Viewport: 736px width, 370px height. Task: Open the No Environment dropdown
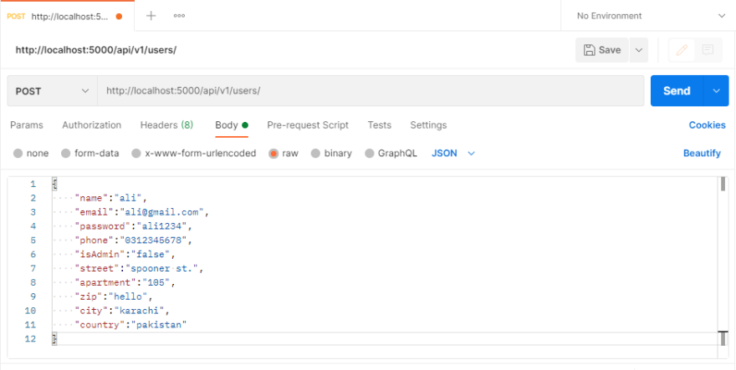651,16
